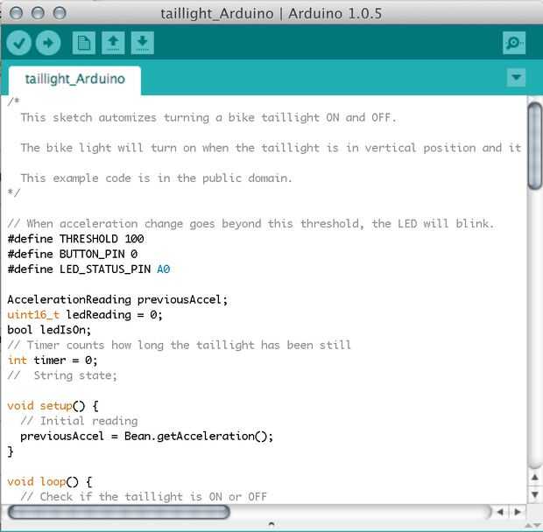This screenshot has height=532, width=543.
Task: Click the 'When acceleration change goes beyond' comment
Action: click(x=250, y=224)
